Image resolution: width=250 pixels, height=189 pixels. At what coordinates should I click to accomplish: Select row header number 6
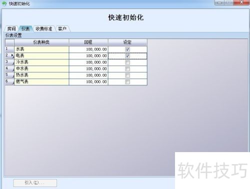pos(9,82)
